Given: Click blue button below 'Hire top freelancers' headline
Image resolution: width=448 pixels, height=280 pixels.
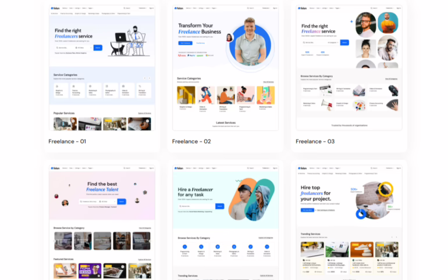Looking at the screenshot, I should (x=307, y=210).
